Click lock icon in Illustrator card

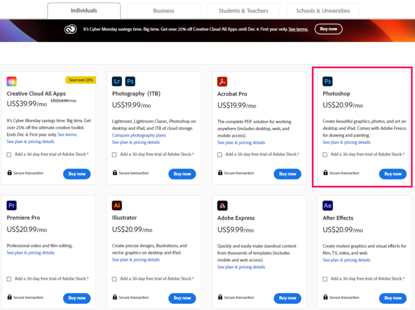[x=115, y=297]
